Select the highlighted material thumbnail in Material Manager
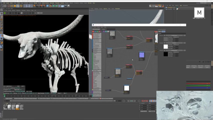Screen dimensions: 213x120 pyautogui.click(x=18, y=107)
